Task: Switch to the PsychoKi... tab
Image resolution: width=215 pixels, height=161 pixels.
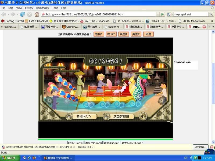Action: click(x=9, y=27)
